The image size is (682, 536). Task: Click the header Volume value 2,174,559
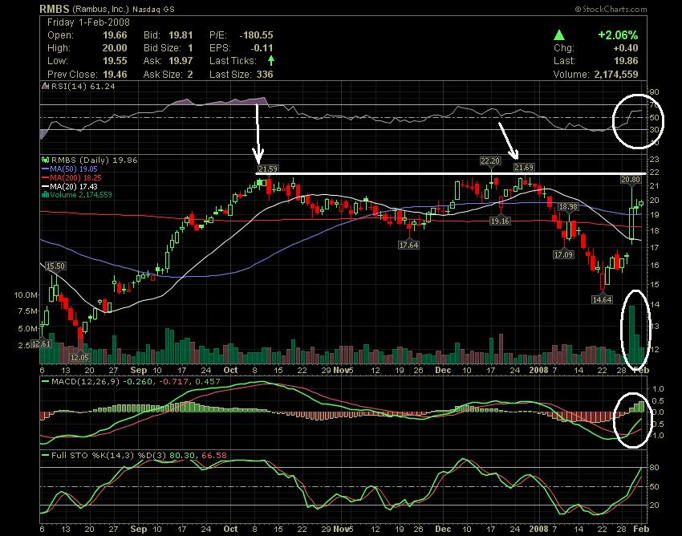(616, 75)
